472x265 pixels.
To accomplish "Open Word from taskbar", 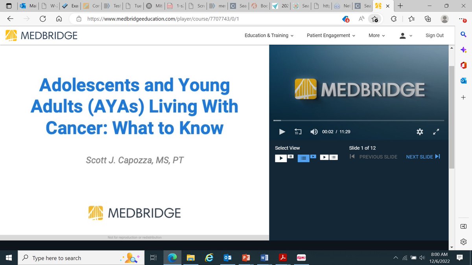I will (x=264, y=258).
